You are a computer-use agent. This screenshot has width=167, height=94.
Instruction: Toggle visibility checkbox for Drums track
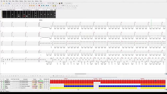pos(3,88)
